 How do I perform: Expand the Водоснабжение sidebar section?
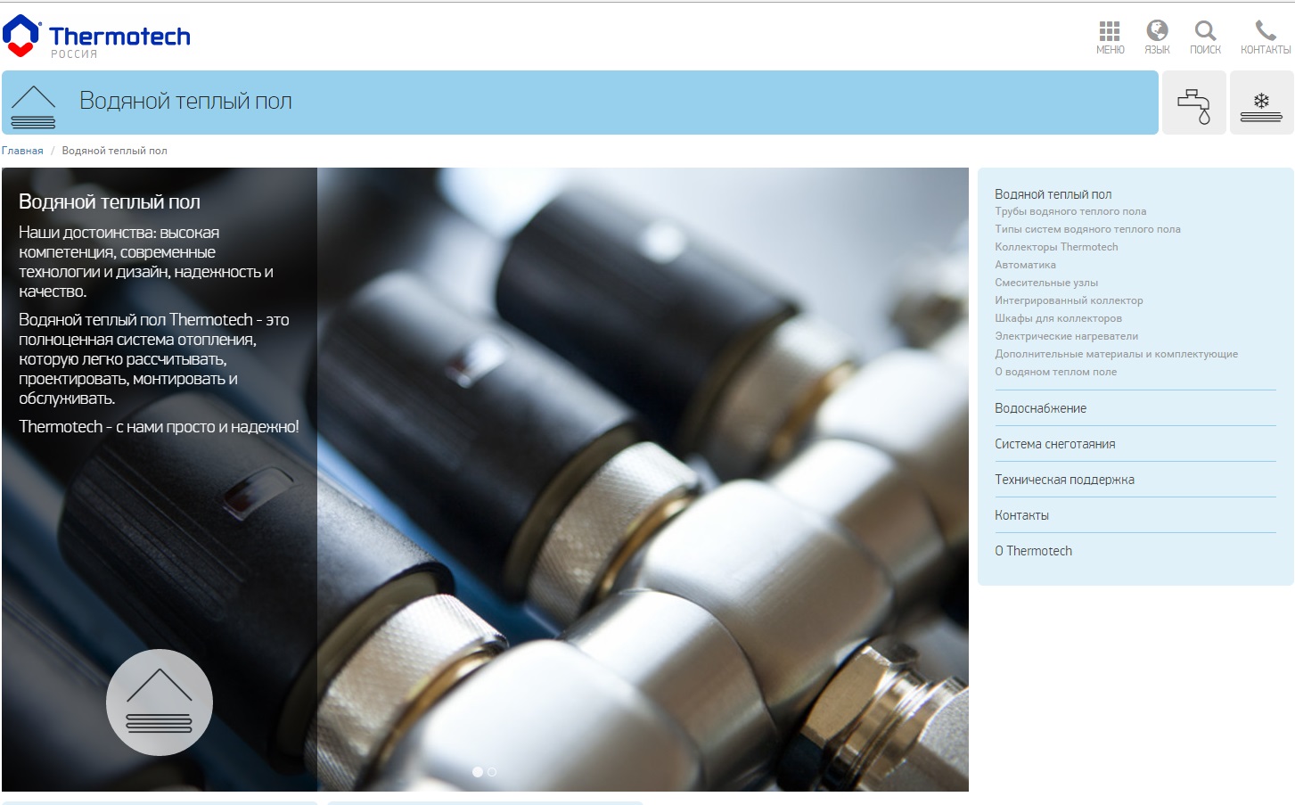coord(1040,408)
